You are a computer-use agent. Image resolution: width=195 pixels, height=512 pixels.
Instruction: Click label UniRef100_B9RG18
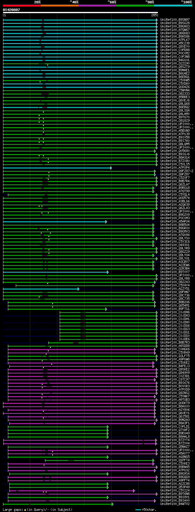tap(175, 188)
